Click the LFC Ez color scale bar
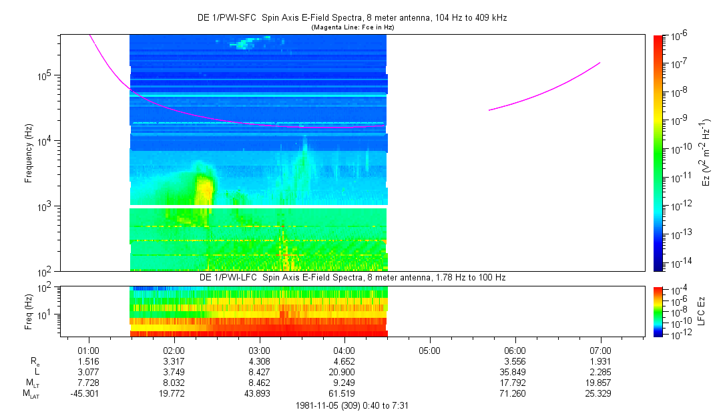Image resolution: width=723 pixels, height=414 pixels. pos(659,311)
